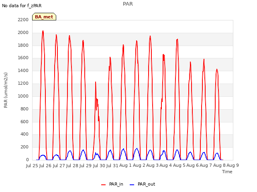Click the Jul 26 x-axis tick label
This screenshot has height=192, width=257.
click(x=45, y=166)
